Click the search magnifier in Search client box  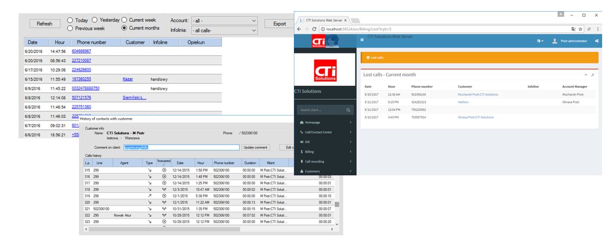tap(349, 111)
